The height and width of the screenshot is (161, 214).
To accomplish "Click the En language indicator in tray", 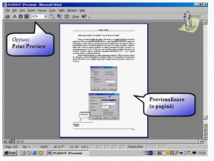I will [151, 153].
